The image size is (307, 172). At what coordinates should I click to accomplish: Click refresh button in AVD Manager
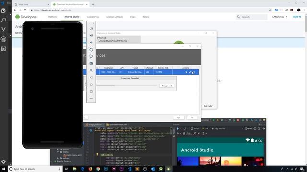coord(178,118)
